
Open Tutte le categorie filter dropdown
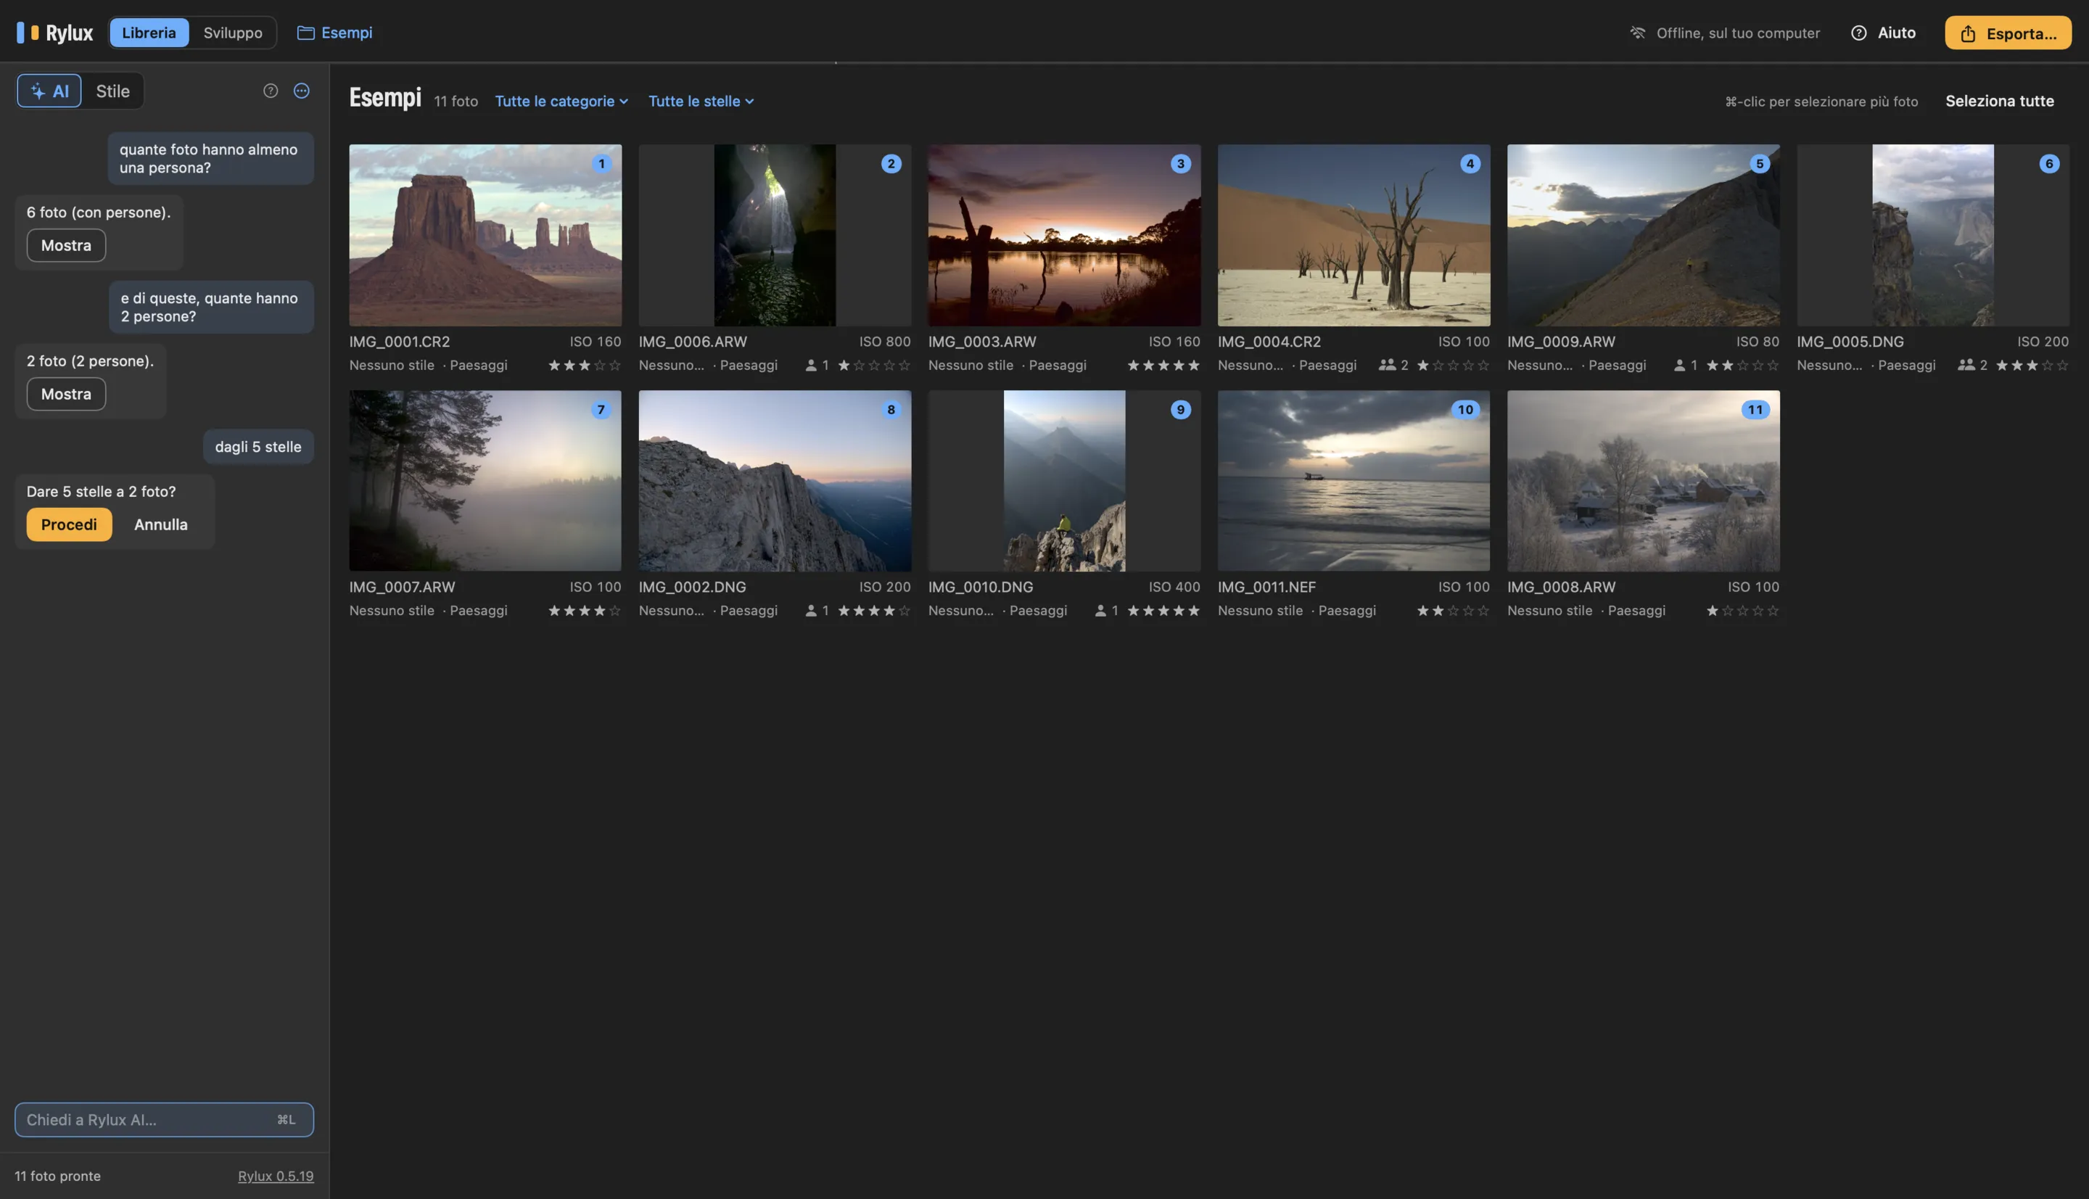[x=561, y=102]
